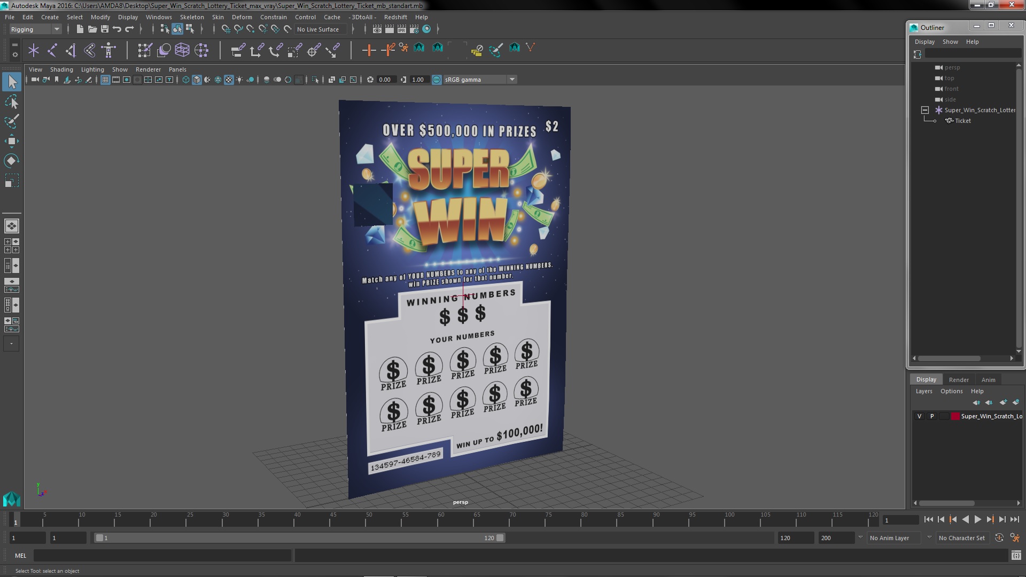The height and width of the screenshot is (577, 1026).
Task: Toggle layer display type empty box
Action: [944, 416]
